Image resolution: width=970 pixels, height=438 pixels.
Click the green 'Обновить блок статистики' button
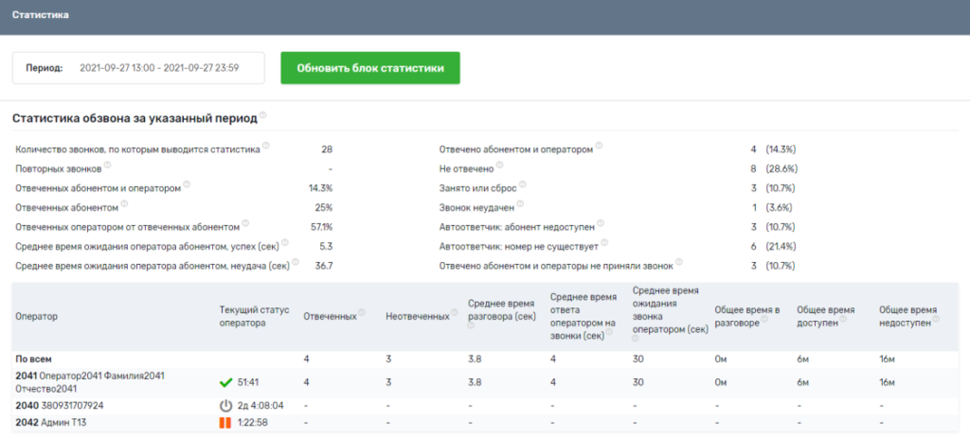coord(369,68)
